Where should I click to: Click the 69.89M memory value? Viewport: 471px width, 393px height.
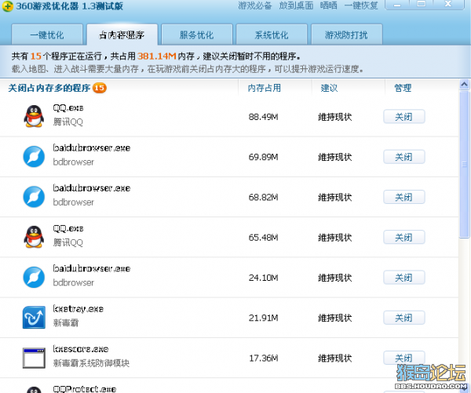pyautogui.click(x=264, y=157)
